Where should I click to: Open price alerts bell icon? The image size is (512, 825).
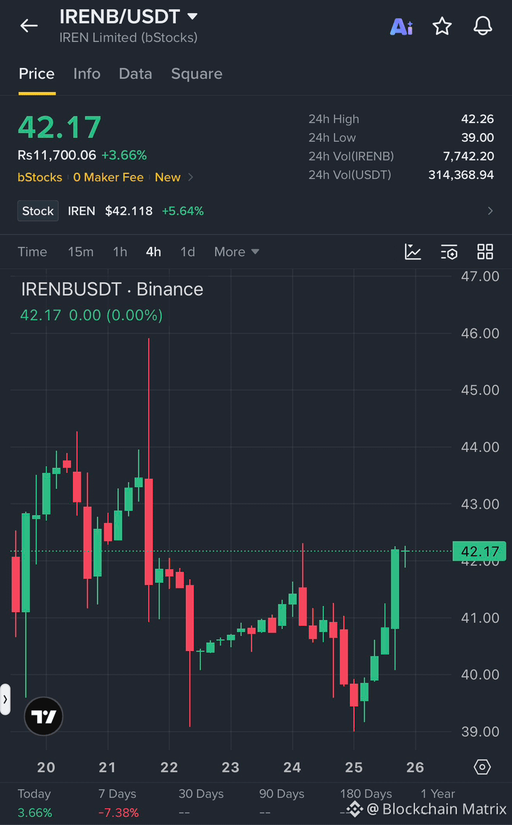(482, 26)
